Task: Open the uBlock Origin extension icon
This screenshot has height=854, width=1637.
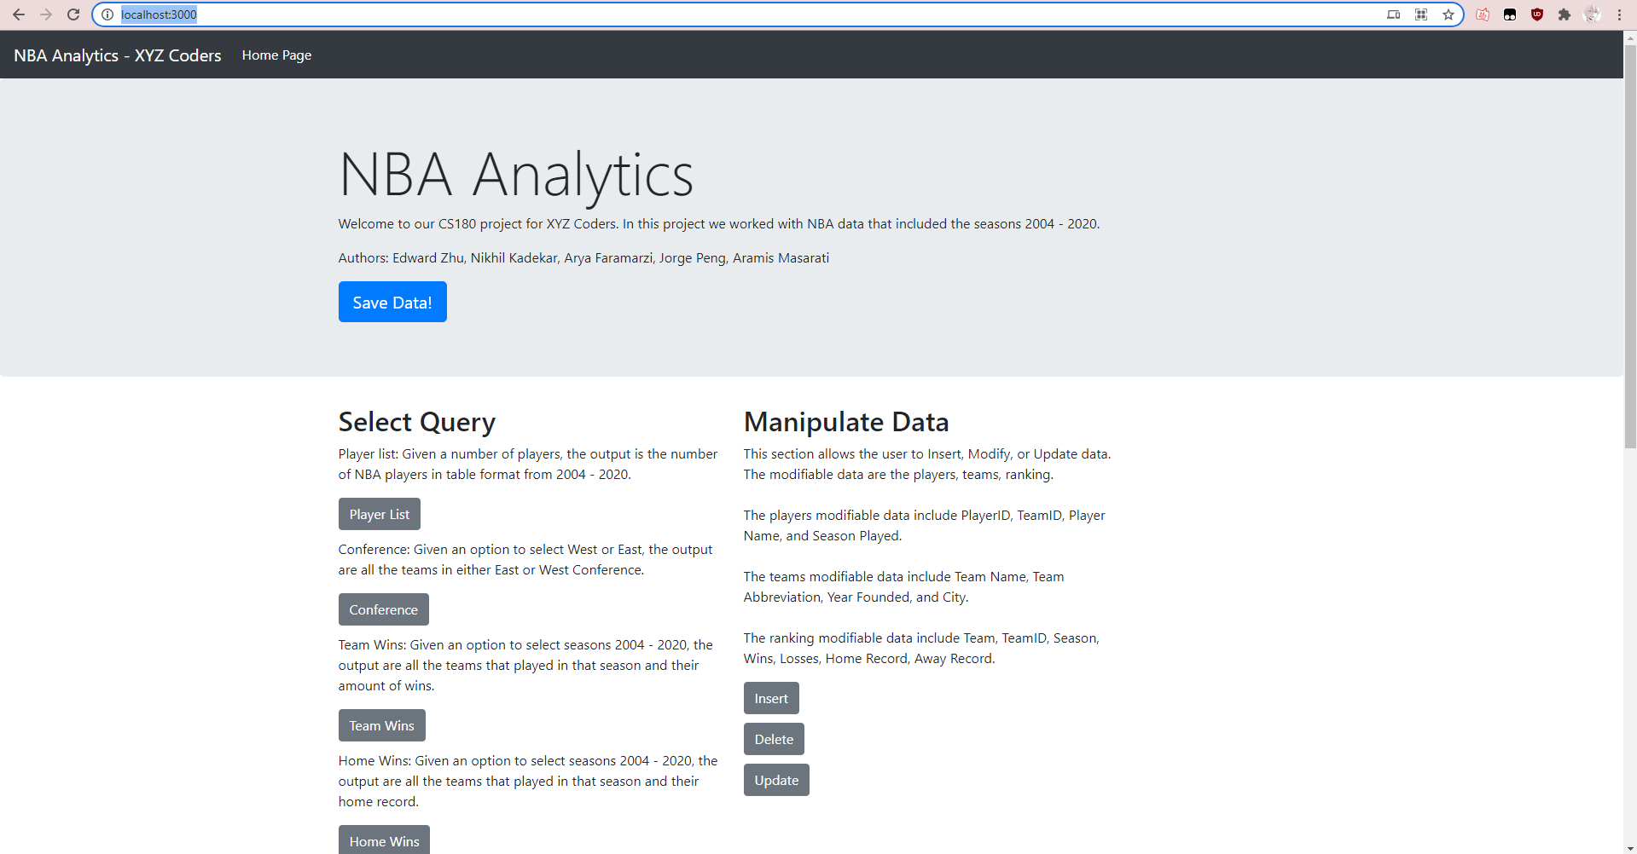Action: click(1537, 14)
